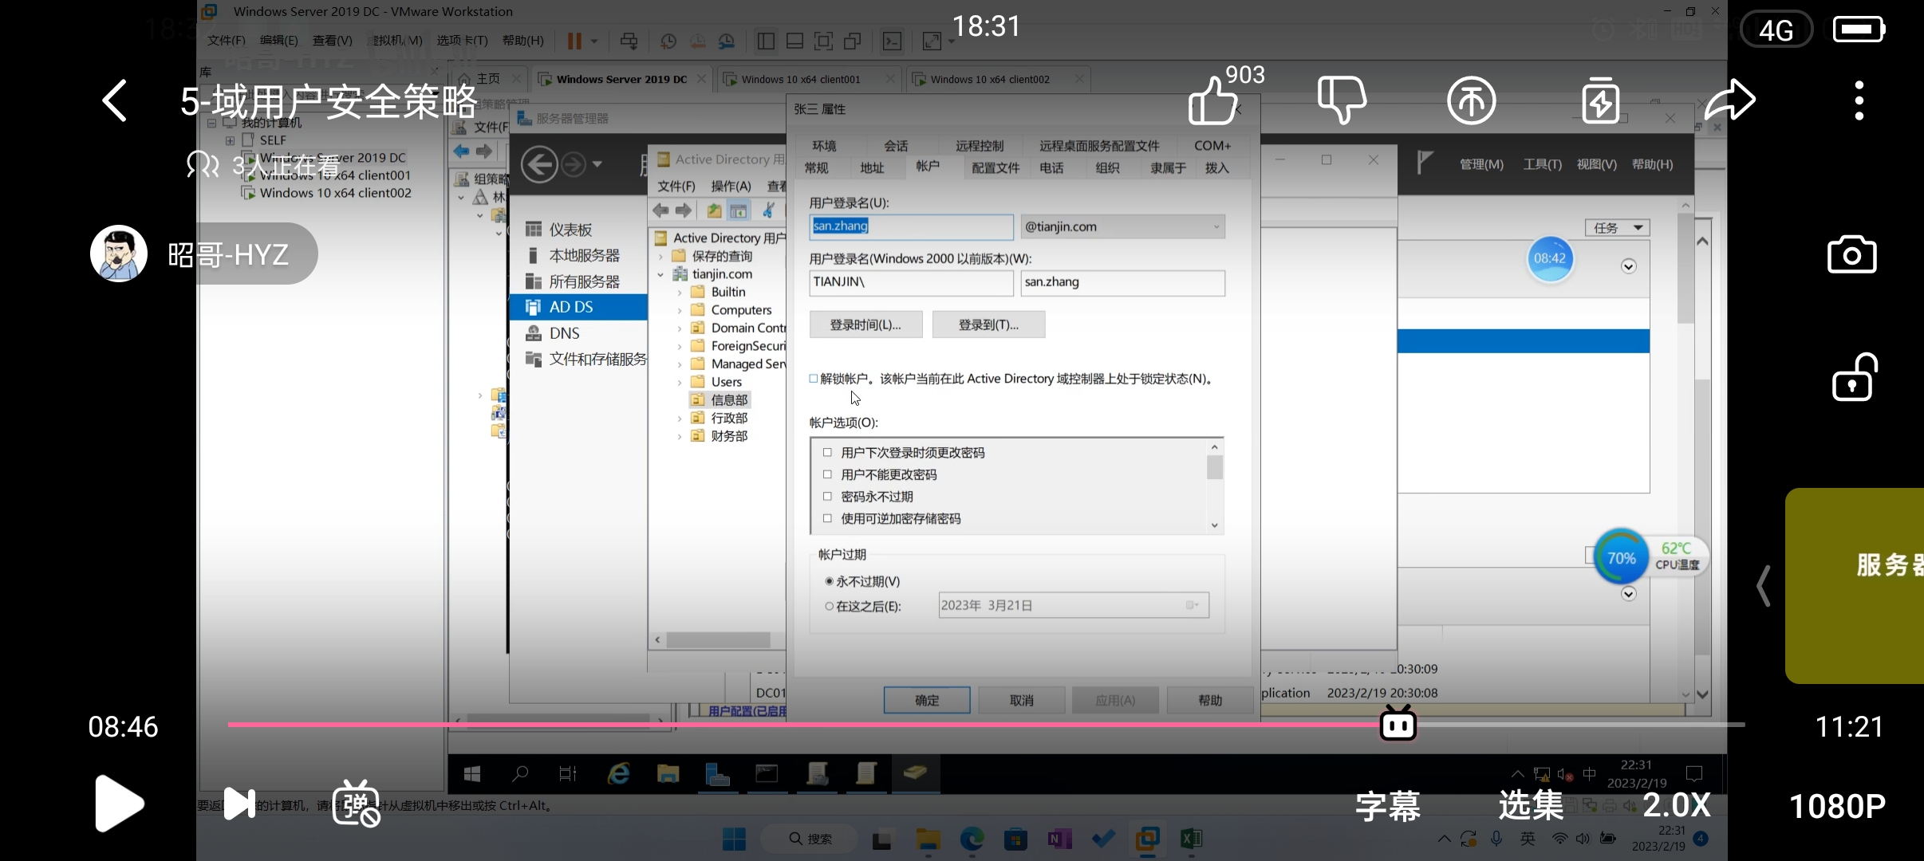
Task: Tap the coin tip icon
Action: [x=1472, y=100]
